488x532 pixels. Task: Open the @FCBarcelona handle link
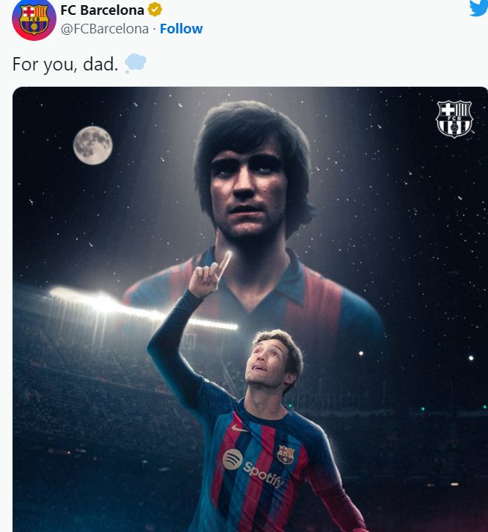105,29
